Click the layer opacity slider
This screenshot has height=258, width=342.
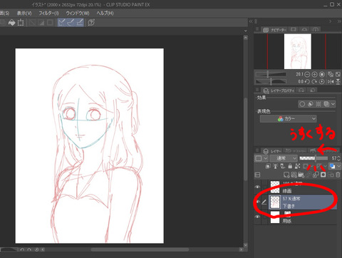(x=313, y=158)
